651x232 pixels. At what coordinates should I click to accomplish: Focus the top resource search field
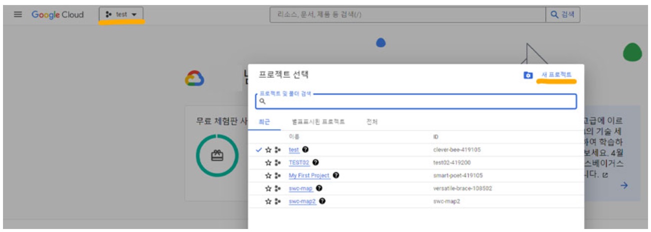tap(407, 14)
